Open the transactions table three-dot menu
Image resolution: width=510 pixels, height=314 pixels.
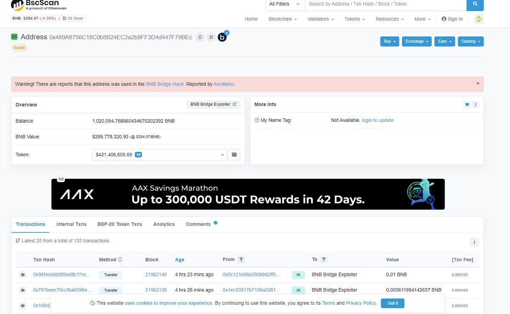coord(474,242)
